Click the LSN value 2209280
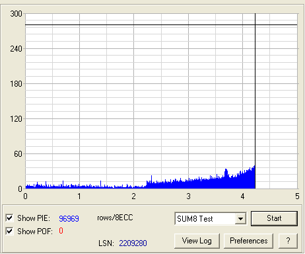 click(133, 243)
